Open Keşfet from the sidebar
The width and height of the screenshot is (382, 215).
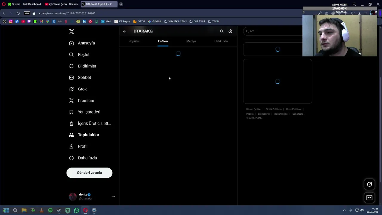pyautogui.click(x=79, y=55)
